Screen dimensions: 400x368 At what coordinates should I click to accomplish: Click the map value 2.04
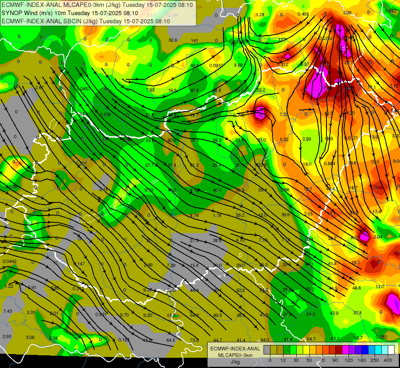pos(378,237)
